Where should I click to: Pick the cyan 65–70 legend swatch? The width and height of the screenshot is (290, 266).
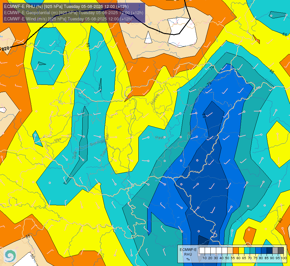(247, 251)
